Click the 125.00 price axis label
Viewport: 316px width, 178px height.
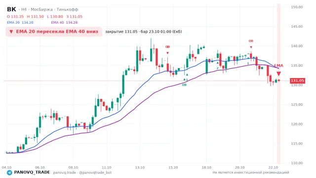tap(297, 104)
